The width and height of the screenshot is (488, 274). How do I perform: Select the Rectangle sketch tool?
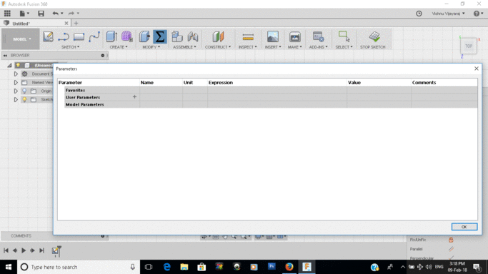[x=79, y=36]
